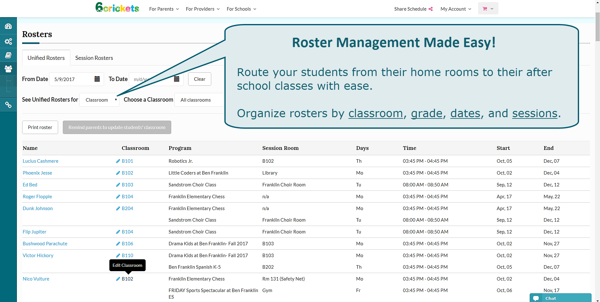Click Ben Franklin Spanish K-5 program cell
This screenshot has height=302, width=600.
pyautogui.click(x=195, y=267)
